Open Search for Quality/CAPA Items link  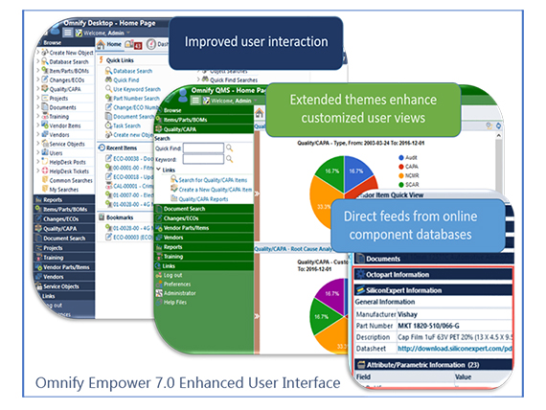213,180
